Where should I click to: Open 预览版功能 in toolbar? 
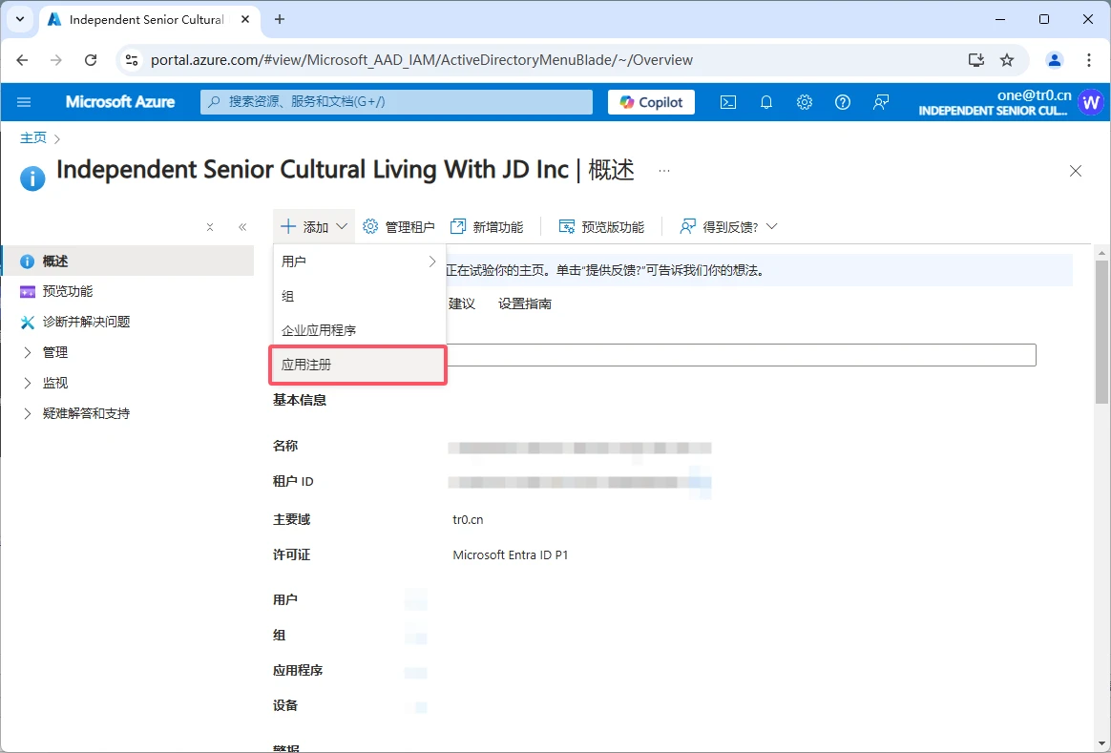tap(601, 227)
